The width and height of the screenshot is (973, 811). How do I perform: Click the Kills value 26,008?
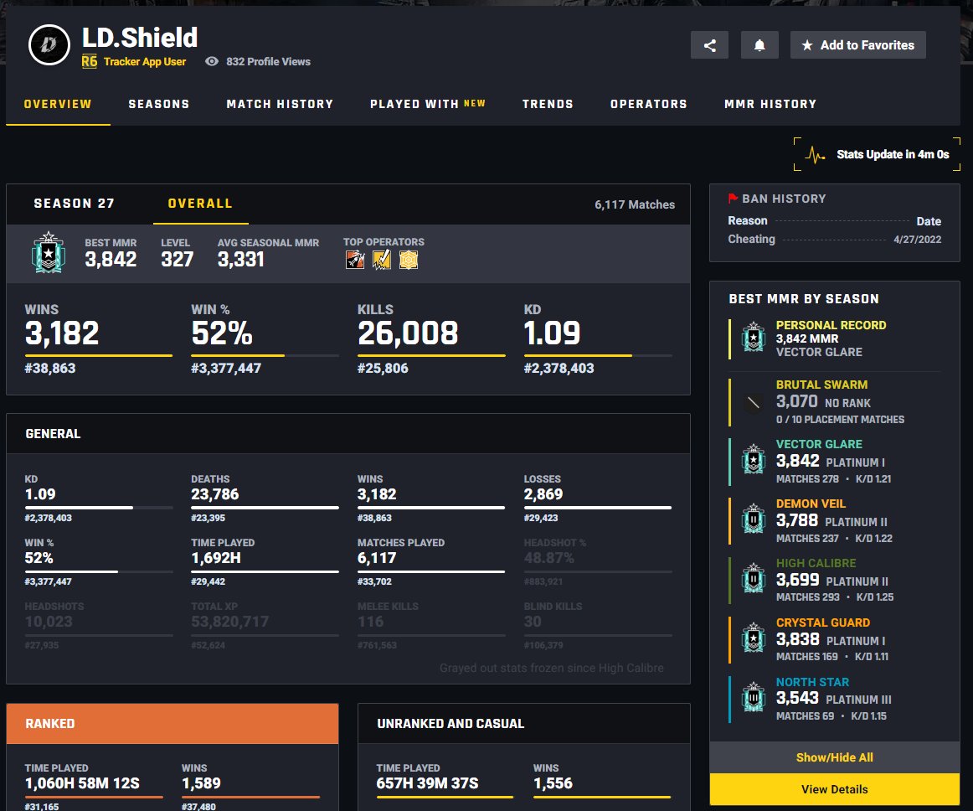point(408,333)
